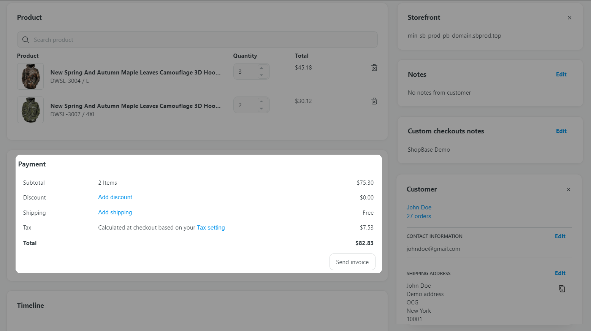Decrease quantity for DWSL-3004 / L item

pos(261,75)
